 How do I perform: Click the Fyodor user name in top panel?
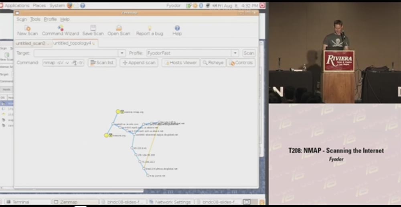(x=173, y=5)
